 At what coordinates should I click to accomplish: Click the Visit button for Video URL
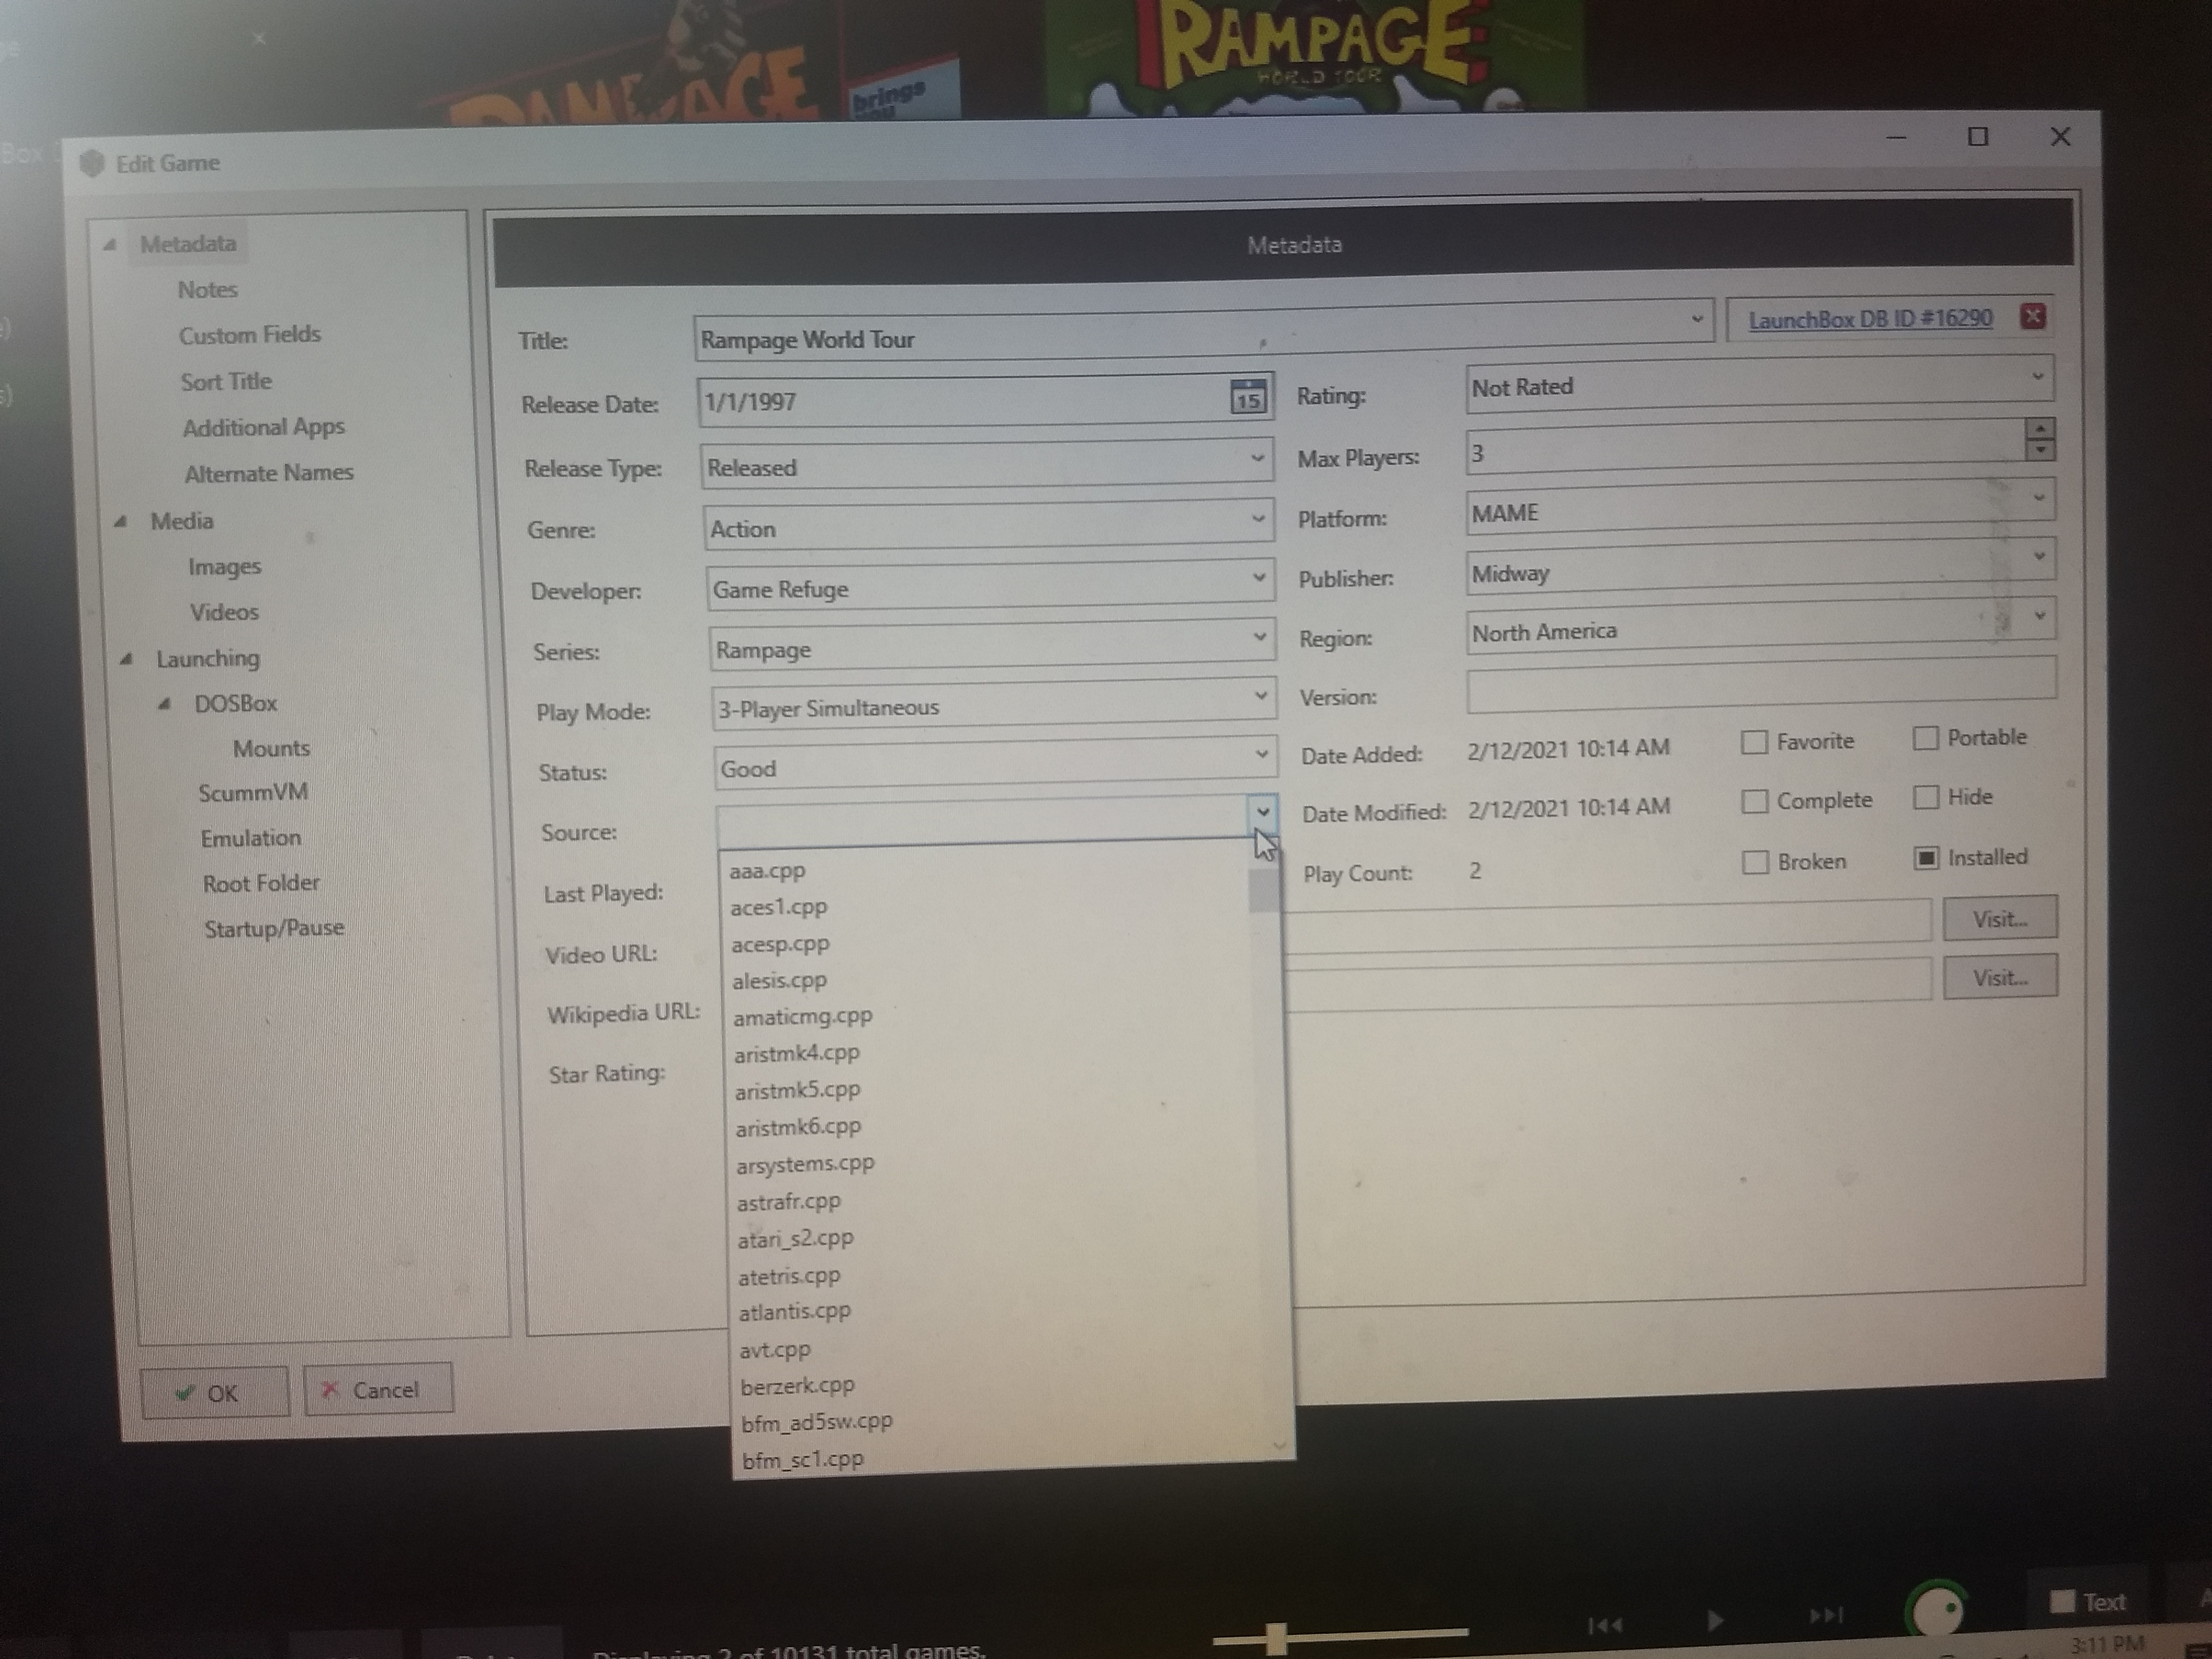(2000, 918)
